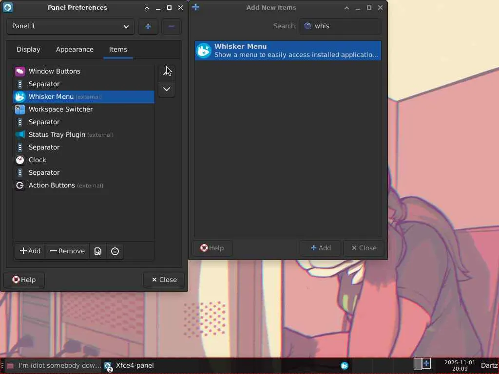Open Help in Panel Preferences
Screen dimensions: 499x374
click(x=24, y=280)
